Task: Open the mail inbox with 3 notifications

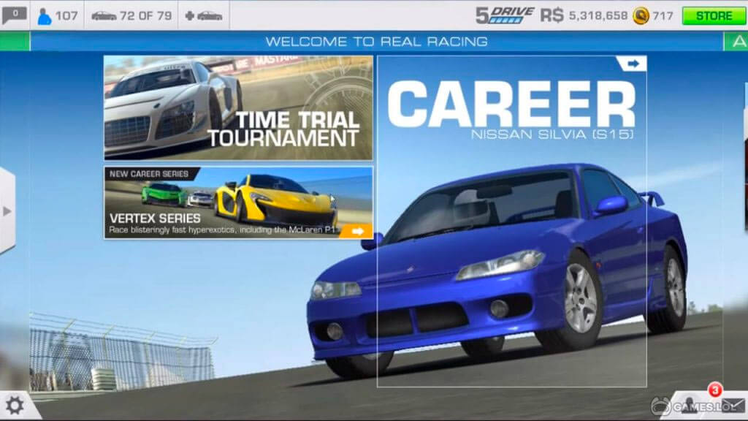Action: (733, 405)
